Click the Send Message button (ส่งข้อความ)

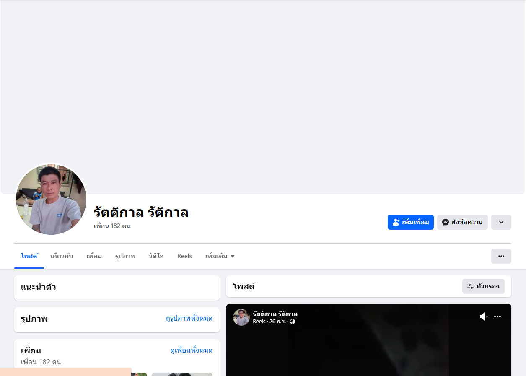tap(462, 222)
